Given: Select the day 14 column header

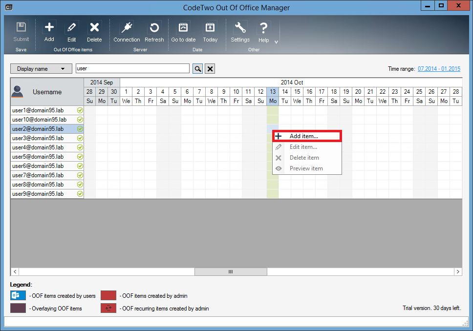Looking at the screenshot, I should 285,92.
